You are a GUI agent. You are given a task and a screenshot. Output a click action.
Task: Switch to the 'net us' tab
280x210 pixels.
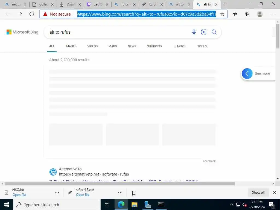coord(16,4)
